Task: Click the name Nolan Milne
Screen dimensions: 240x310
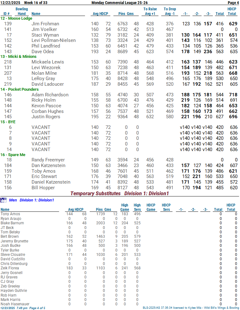Action: (44, 73)
